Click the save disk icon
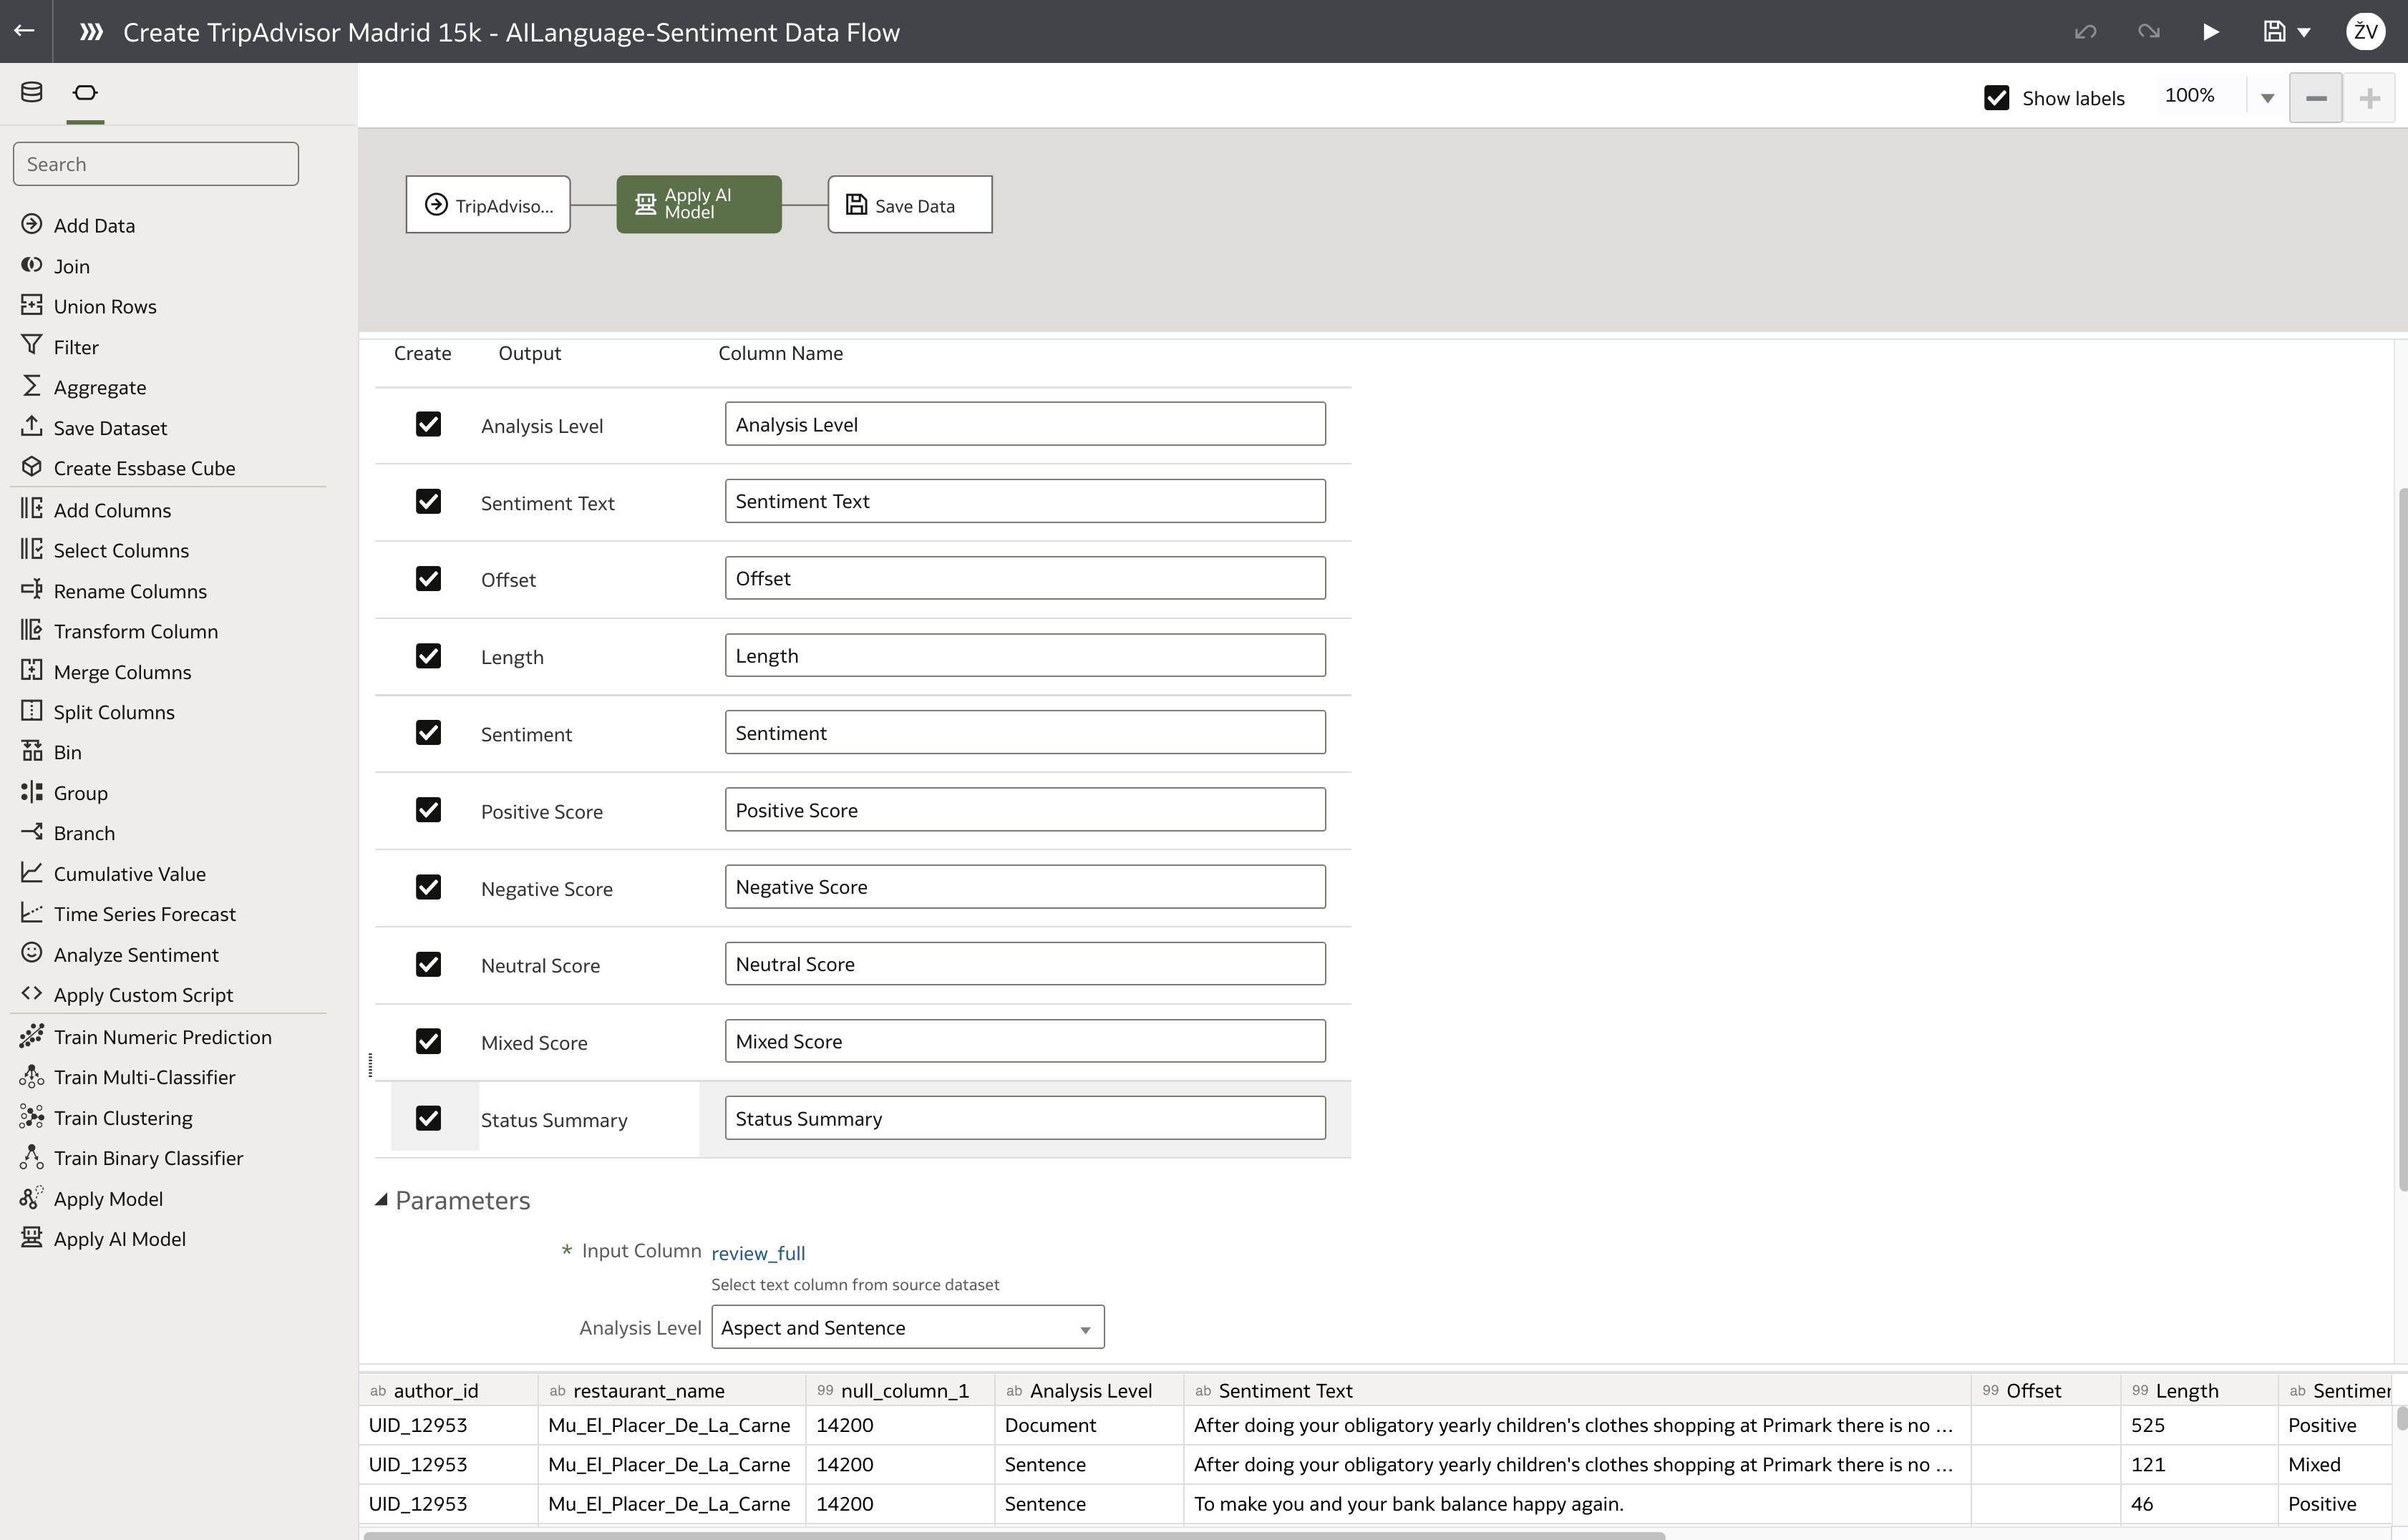Viewport: 2408px width, 1540px height. [x=2274, y=32]
